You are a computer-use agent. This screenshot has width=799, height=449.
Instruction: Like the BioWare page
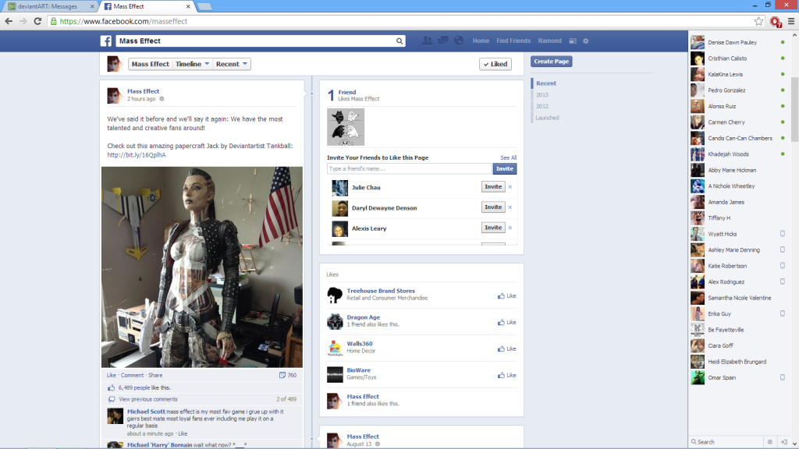pos(507,375)
